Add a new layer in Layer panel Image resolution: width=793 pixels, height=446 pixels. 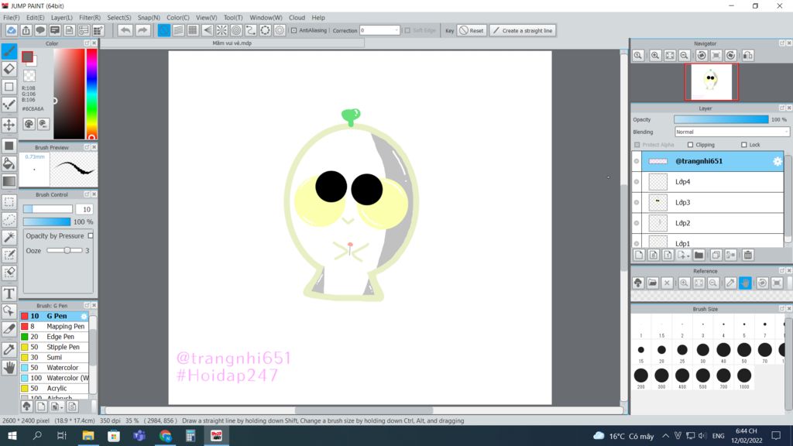639,255
